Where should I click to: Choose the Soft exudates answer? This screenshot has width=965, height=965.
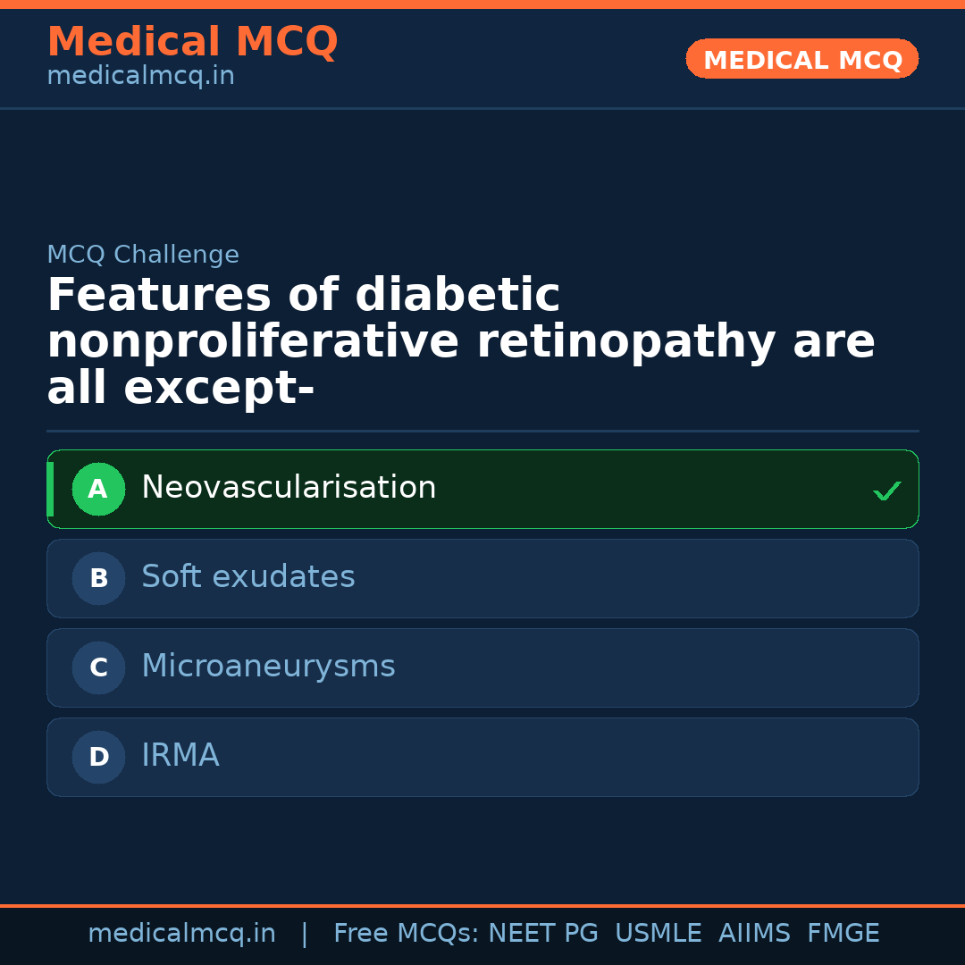pyautogui.click(x=248, y=577)
